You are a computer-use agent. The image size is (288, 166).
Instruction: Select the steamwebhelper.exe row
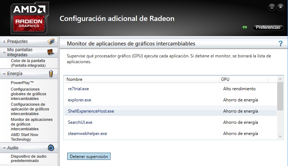[171, 134]
